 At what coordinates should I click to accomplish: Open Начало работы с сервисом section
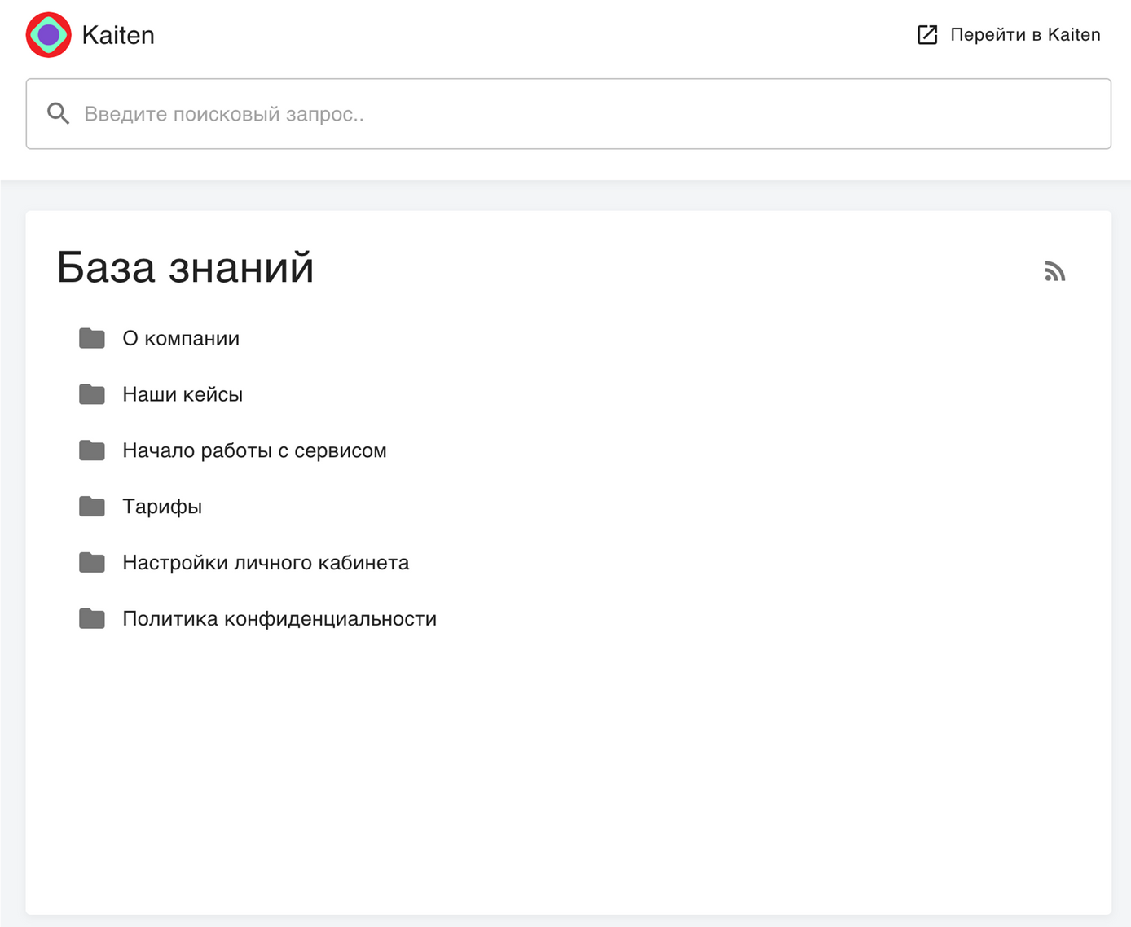pyautogui.click(x=254, y=450)
